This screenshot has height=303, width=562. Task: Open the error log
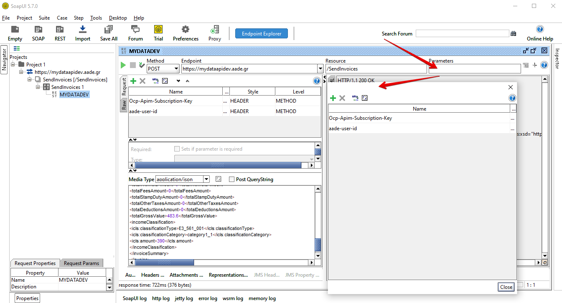point(208,298)
